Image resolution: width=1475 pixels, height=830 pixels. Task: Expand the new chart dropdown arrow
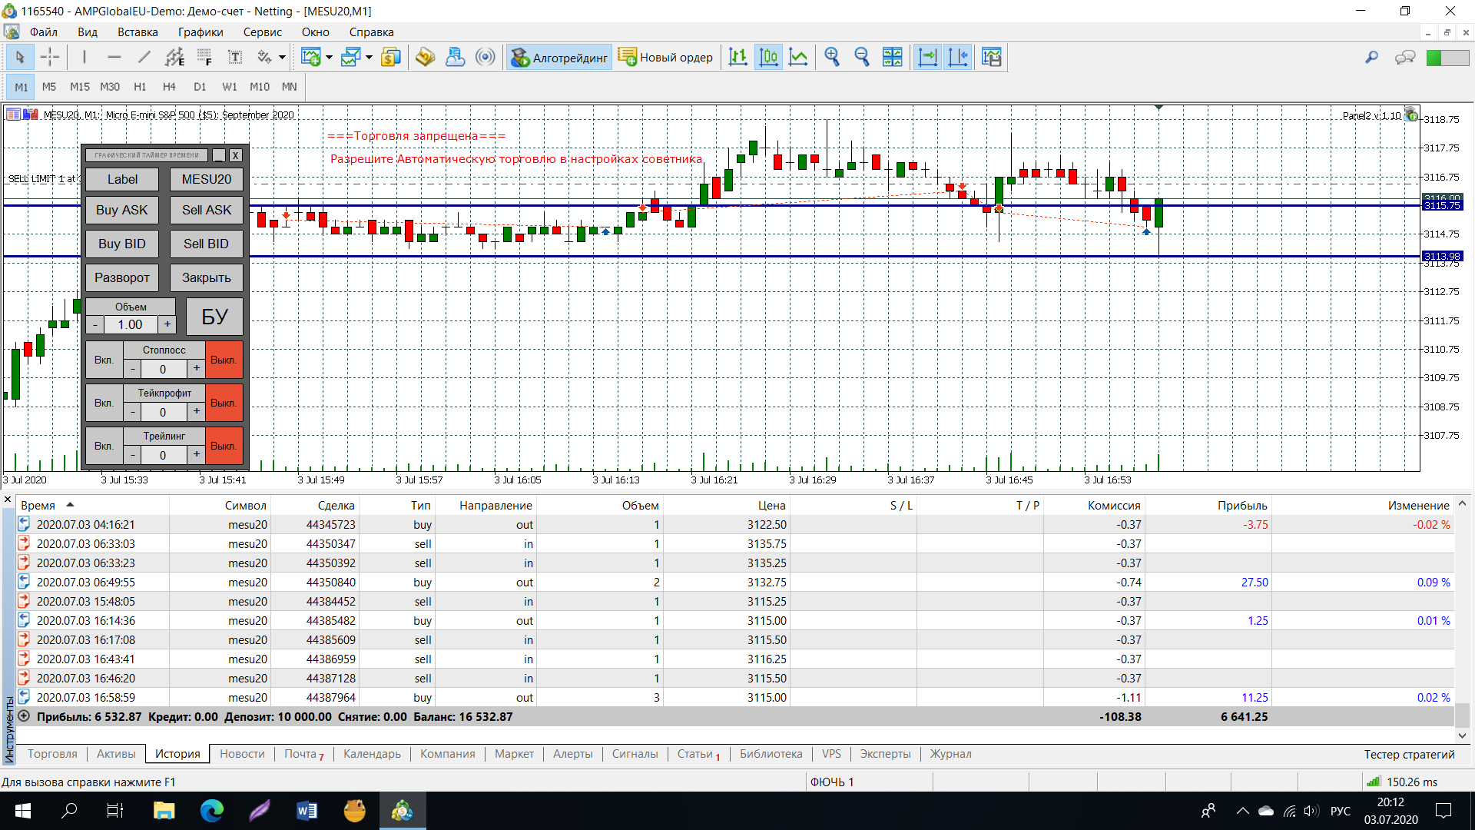coord(329,58)
